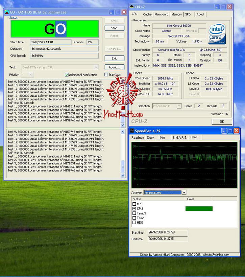This screenshot has height=277, width=245.
Task: Click the Multiplier x 10.0 value
Action: [x=165, y=84]
